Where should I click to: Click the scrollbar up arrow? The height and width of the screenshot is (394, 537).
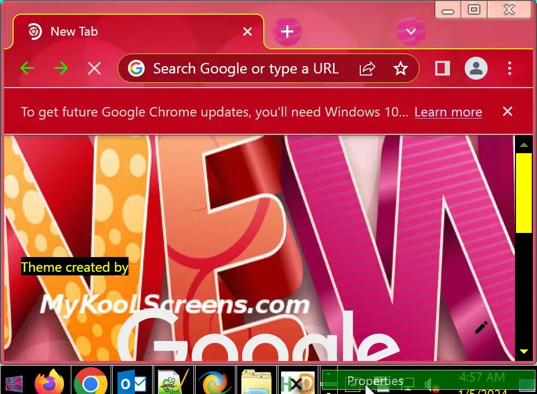pyautogui.click(x=523, y=145)
